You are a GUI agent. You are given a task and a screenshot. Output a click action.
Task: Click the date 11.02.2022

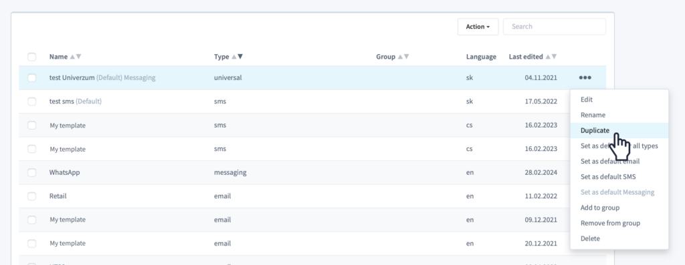pos(541,196)
